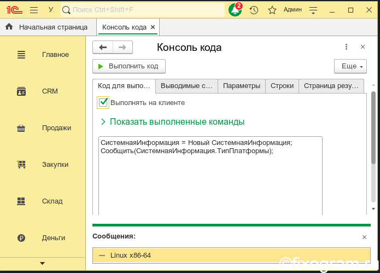Switch to Параметры tab
The height and width of the screenshot is (273, 380).
[x=242, y=86]
